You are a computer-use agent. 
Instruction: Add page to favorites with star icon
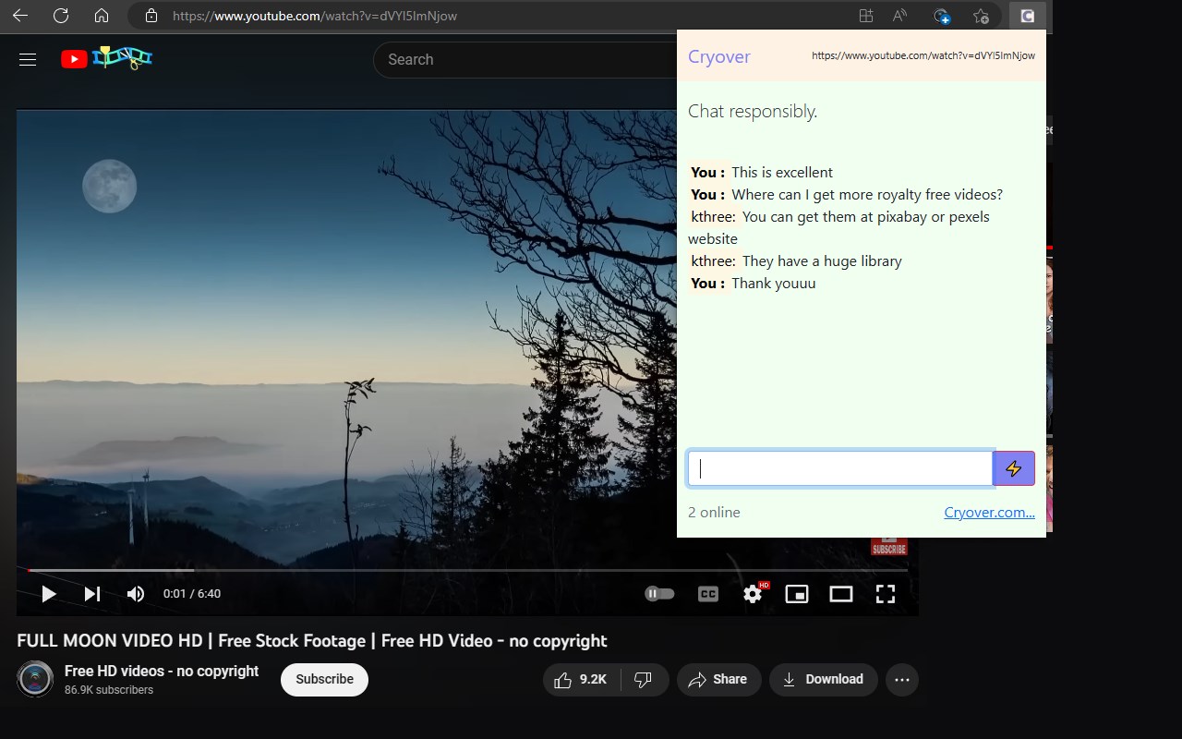(981, 16)
